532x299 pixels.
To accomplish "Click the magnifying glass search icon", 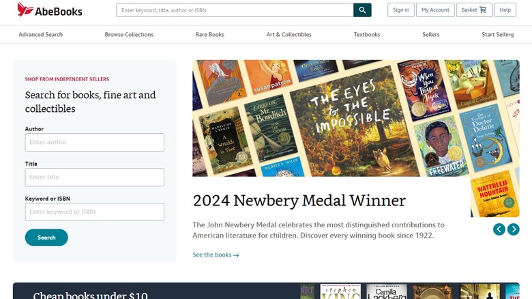I will [362, 10].
